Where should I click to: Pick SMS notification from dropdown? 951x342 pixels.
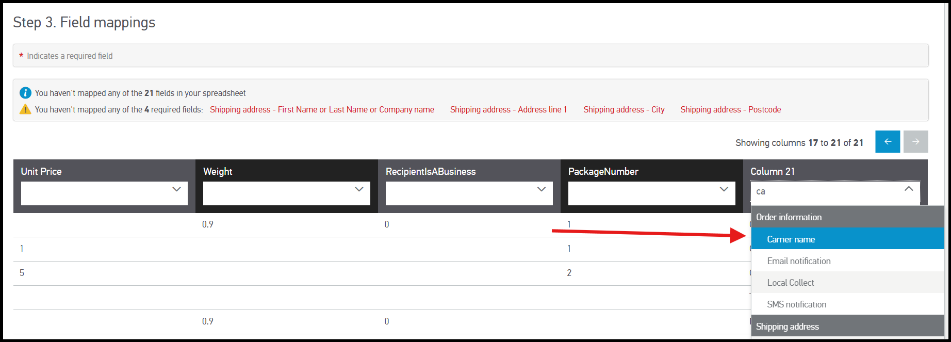[797, 304]
